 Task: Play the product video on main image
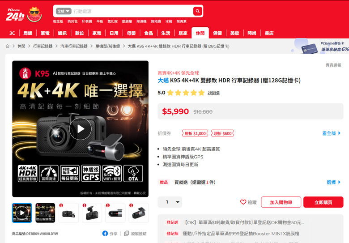tap(81, 128)
